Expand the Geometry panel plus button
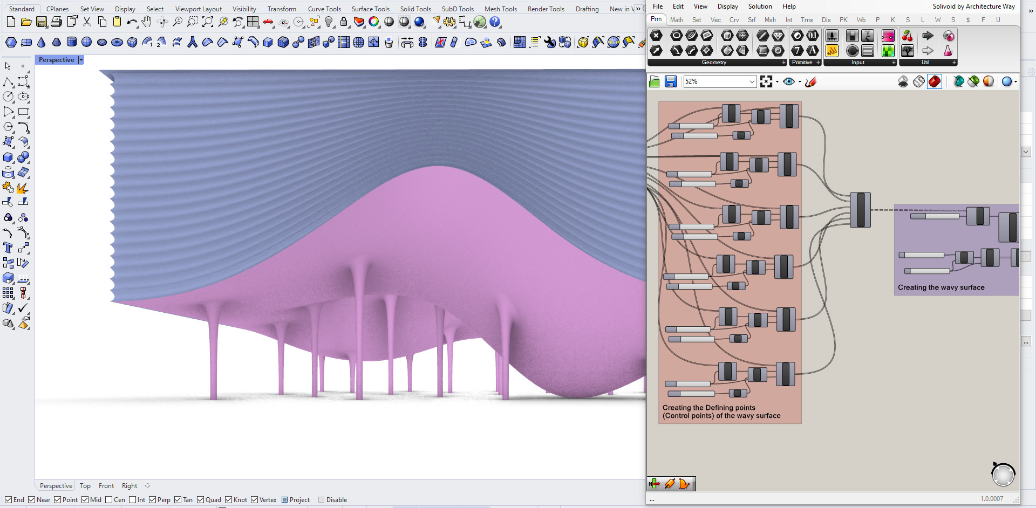Image resolution: width=1036 pixels, height=508 pixels. pos(783,63)
